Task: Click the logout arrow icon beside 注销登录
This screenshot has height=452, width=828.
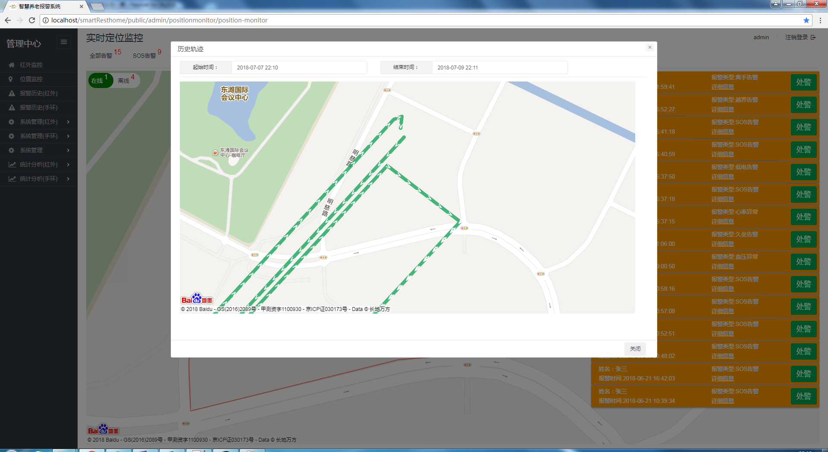Action: click(x=813, y=37)
